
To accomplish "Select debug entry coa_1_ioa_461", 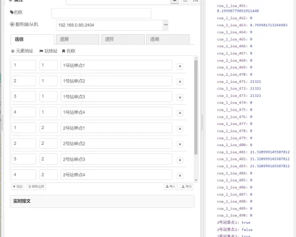I will point(238,9).
